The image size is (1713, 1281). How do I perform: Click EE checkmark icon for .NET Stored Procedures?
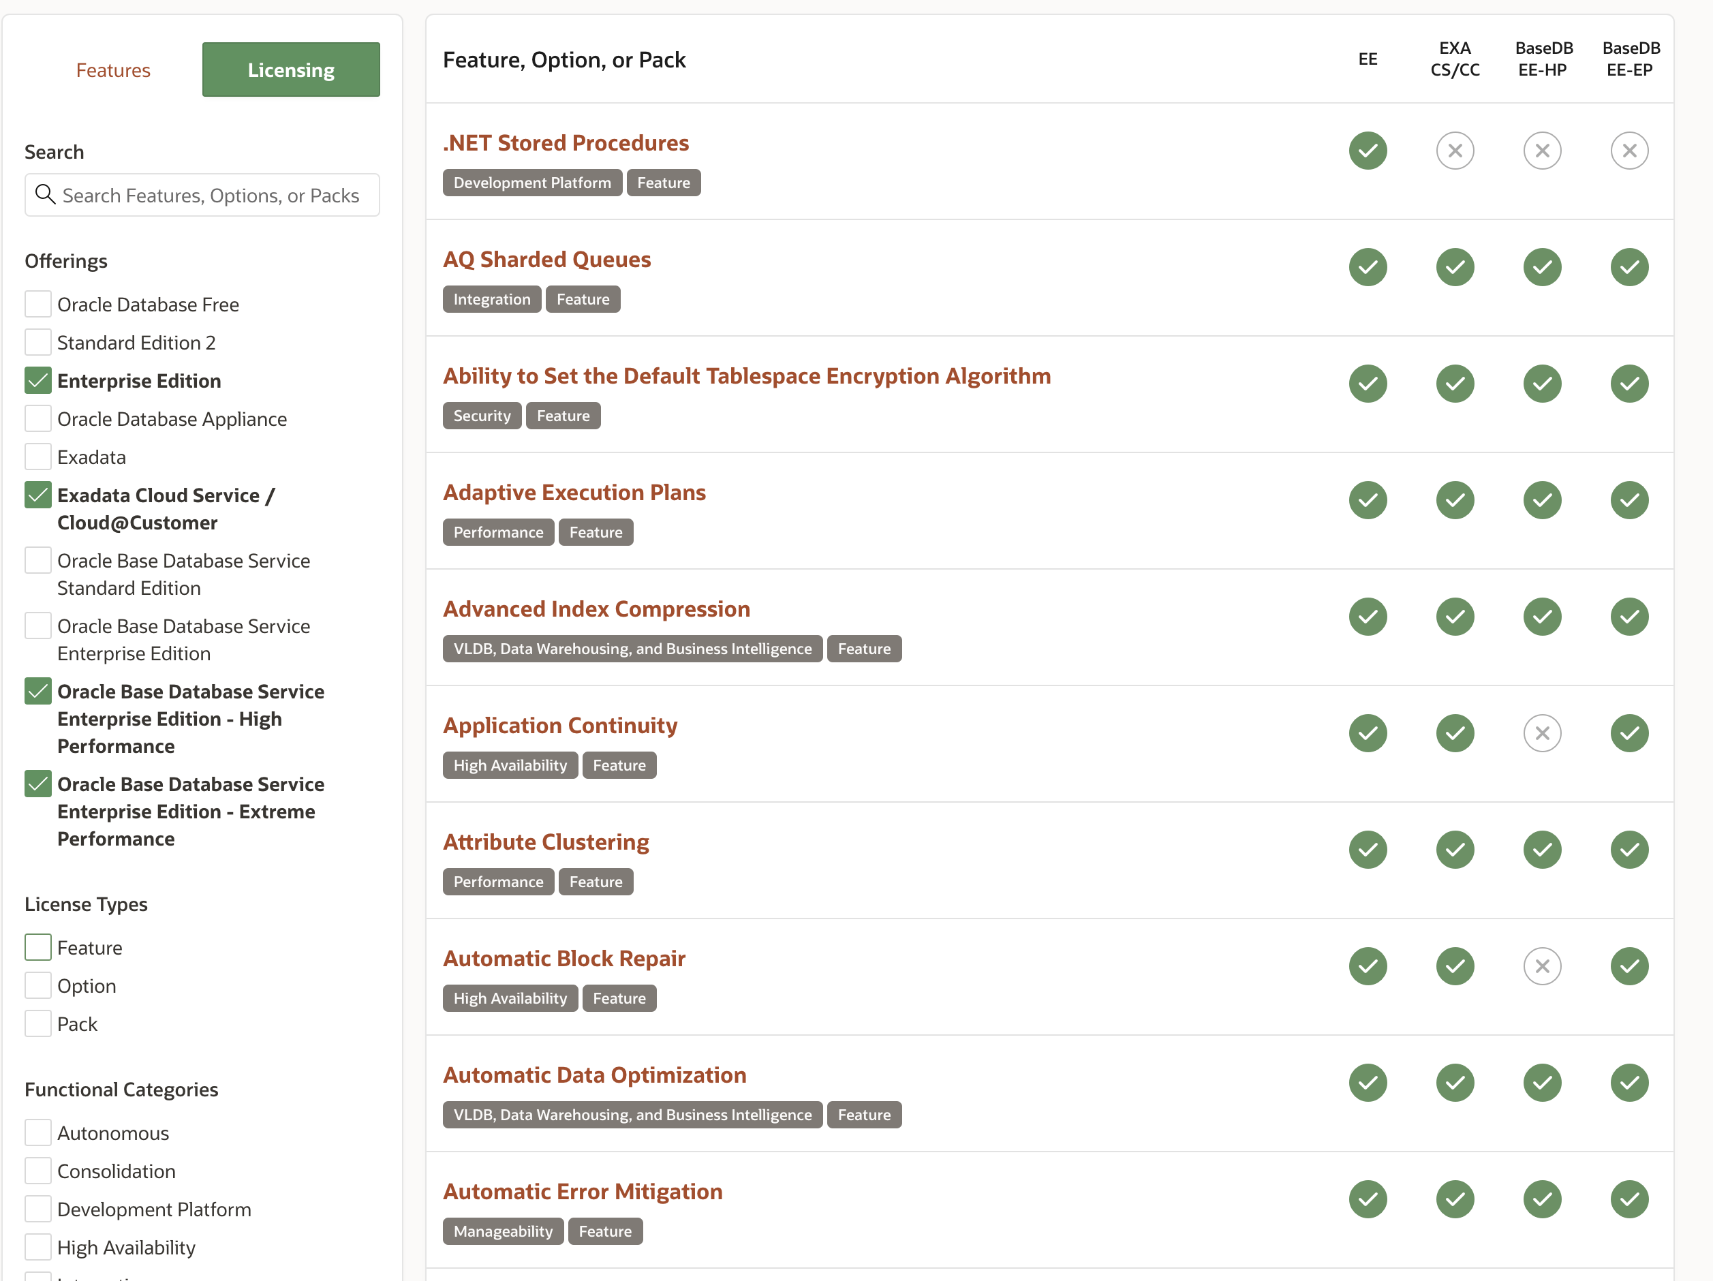pos(1367,151)
